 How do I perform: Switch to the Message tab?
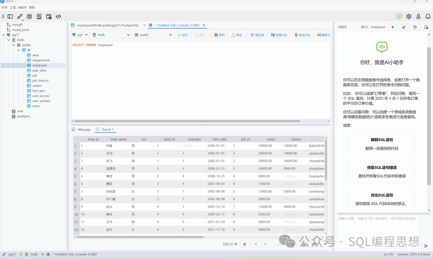pos(81,129)
